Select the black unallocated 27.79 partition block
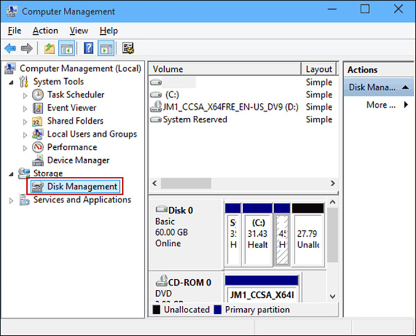 [x=308, y=234]
